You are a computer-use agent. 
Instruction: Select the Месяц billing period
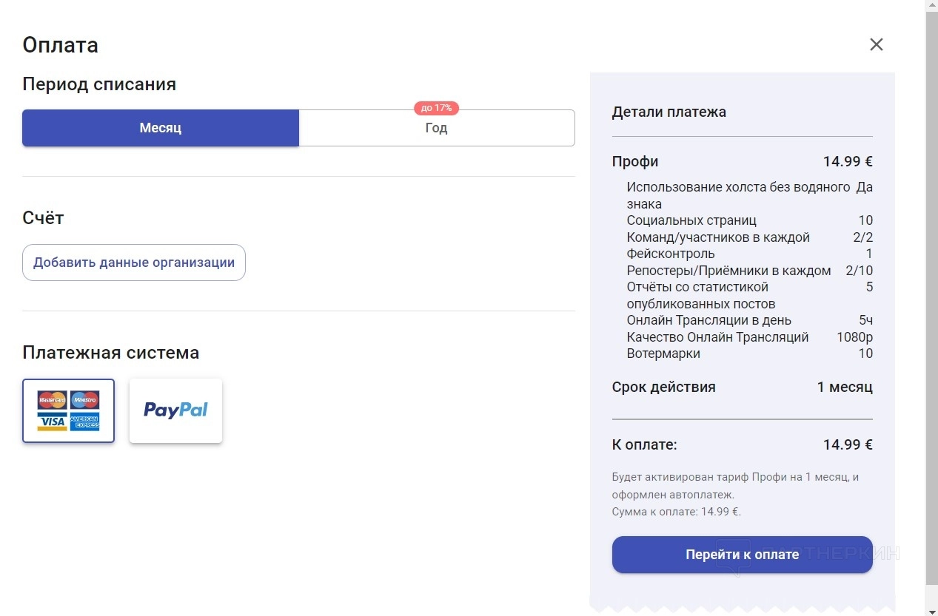pyautogui.click(x=161, y=128)
